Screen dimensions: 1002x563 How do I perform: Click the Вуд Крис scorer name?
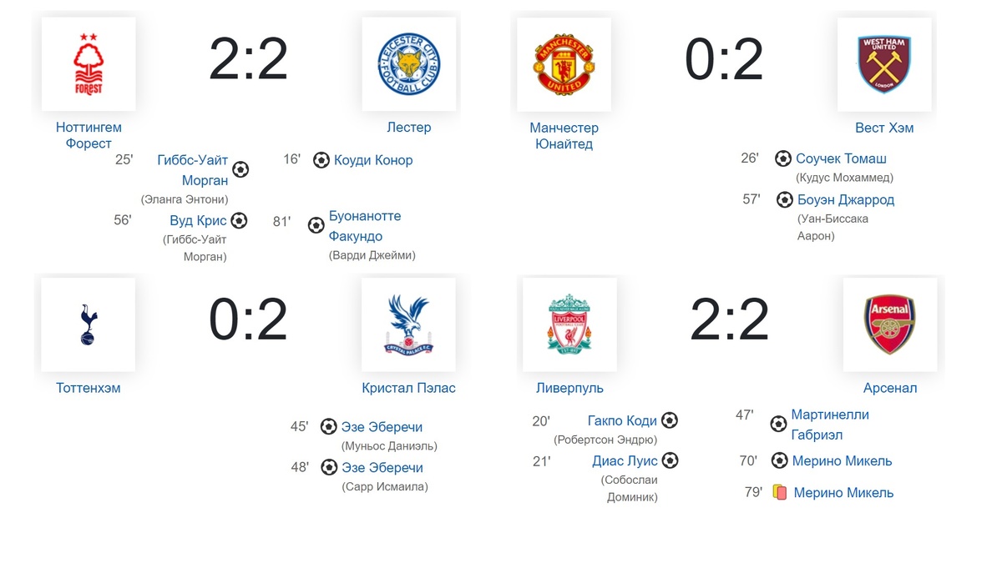198,221
